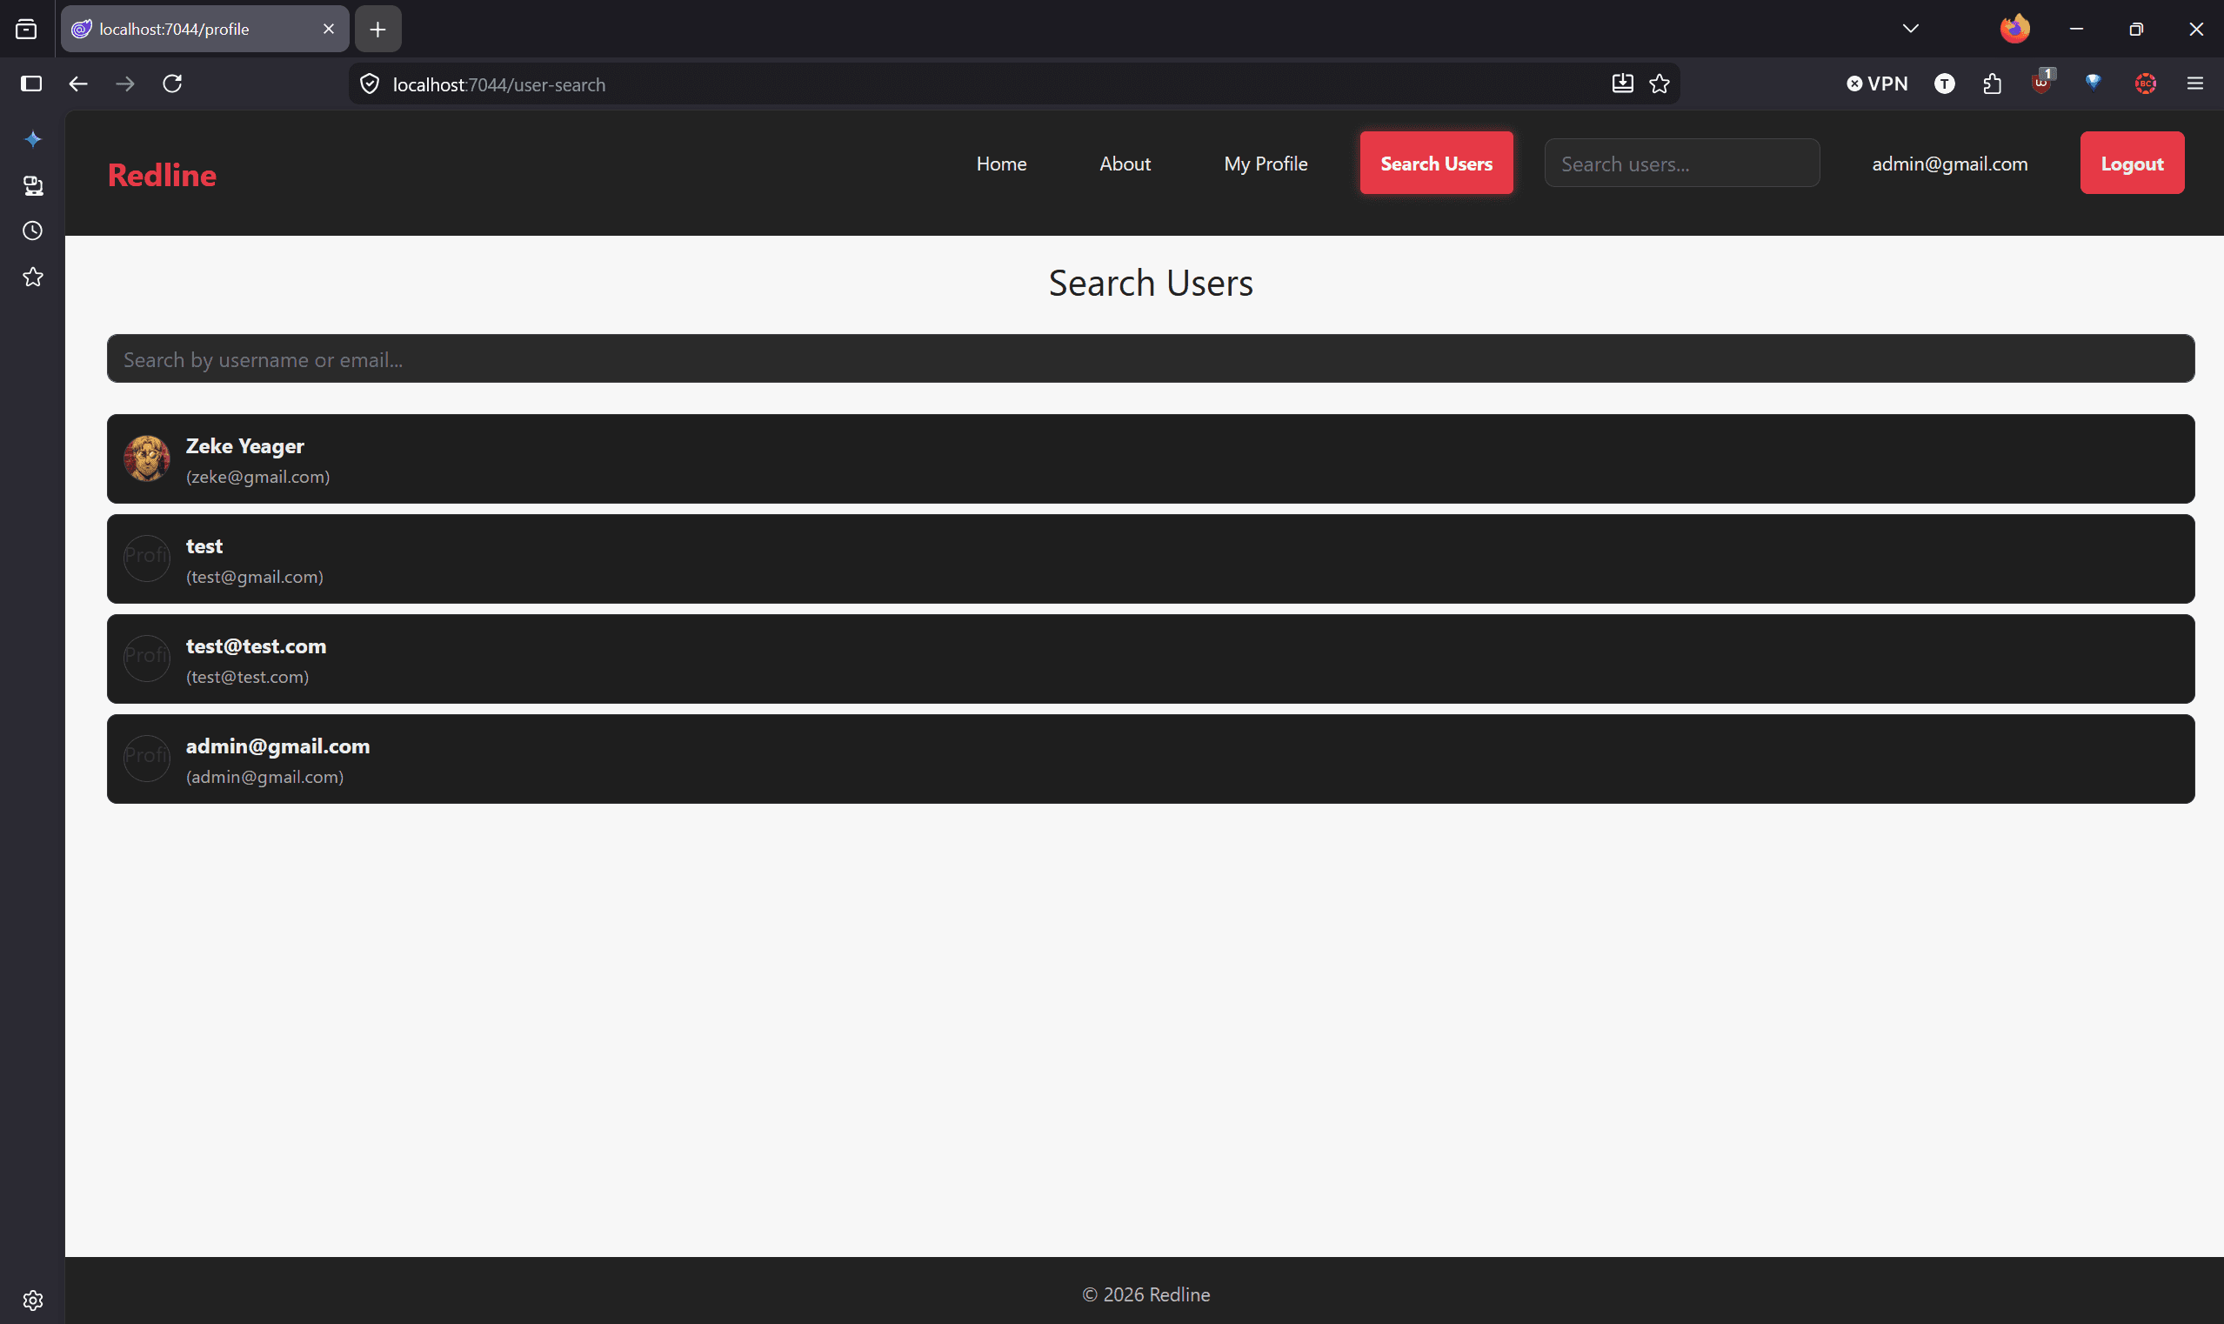Image resolution: width=2224 pixels, height=1324 pixels.
Task: Click the © 2026 Redline footer text
Action: coord(1145,1294)
